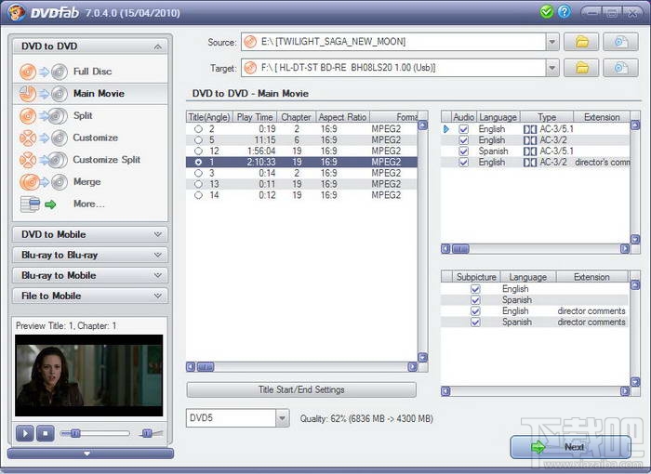Click audio list horizontal scroll right arrow

click(x=624, y=249)
